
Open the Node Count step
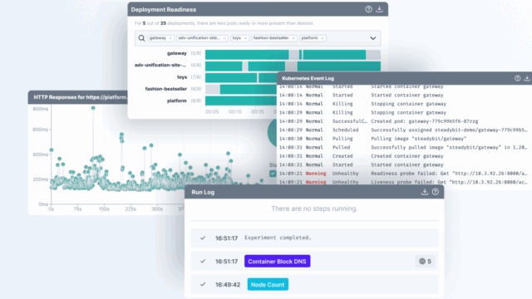[x=268, y=284]
